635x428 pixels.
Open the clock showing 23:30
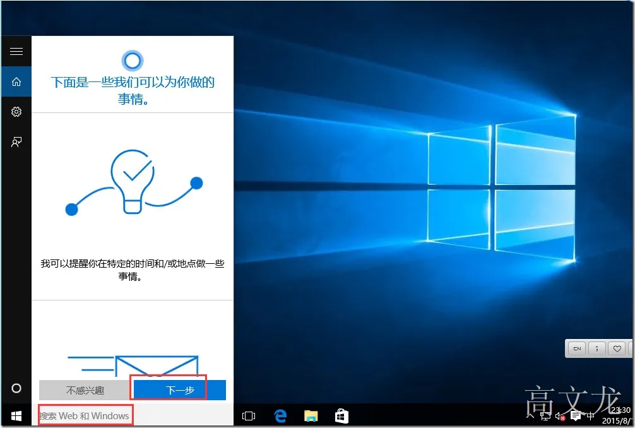(617, 415)
